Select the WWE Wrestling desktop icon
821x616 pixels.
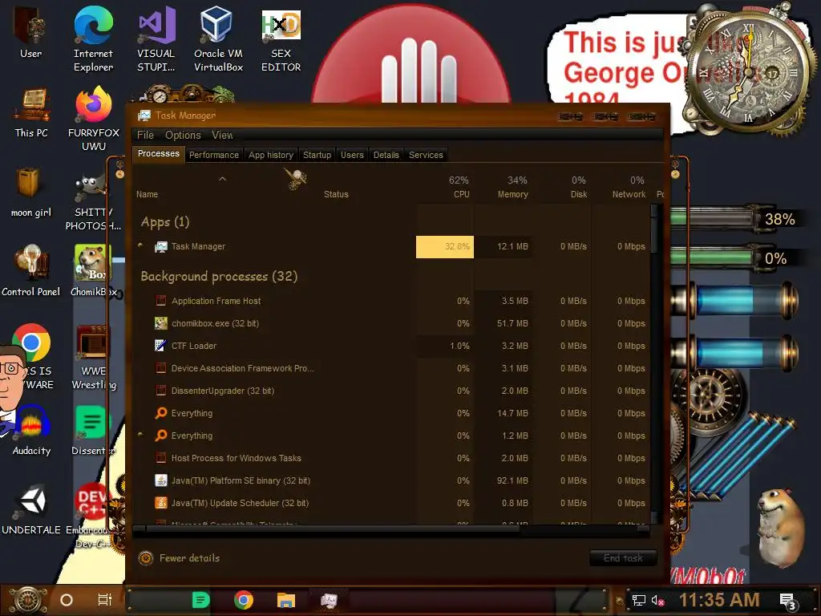[94, 357]
